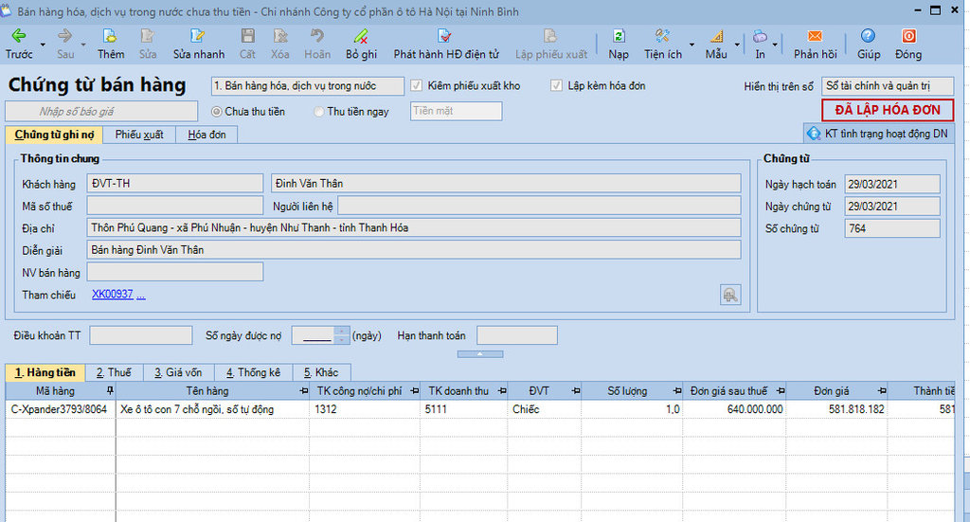Click Phát hành HĐ điện tử
This screenshot has width=970, height=522.
click(x=446, y=44)
